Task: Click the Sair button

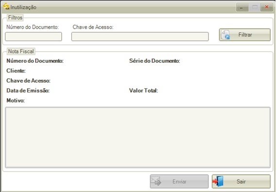Action: [x=241, y=181]
